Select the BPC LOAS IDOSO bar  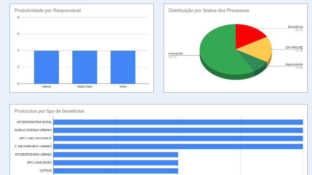coord(115,162)
